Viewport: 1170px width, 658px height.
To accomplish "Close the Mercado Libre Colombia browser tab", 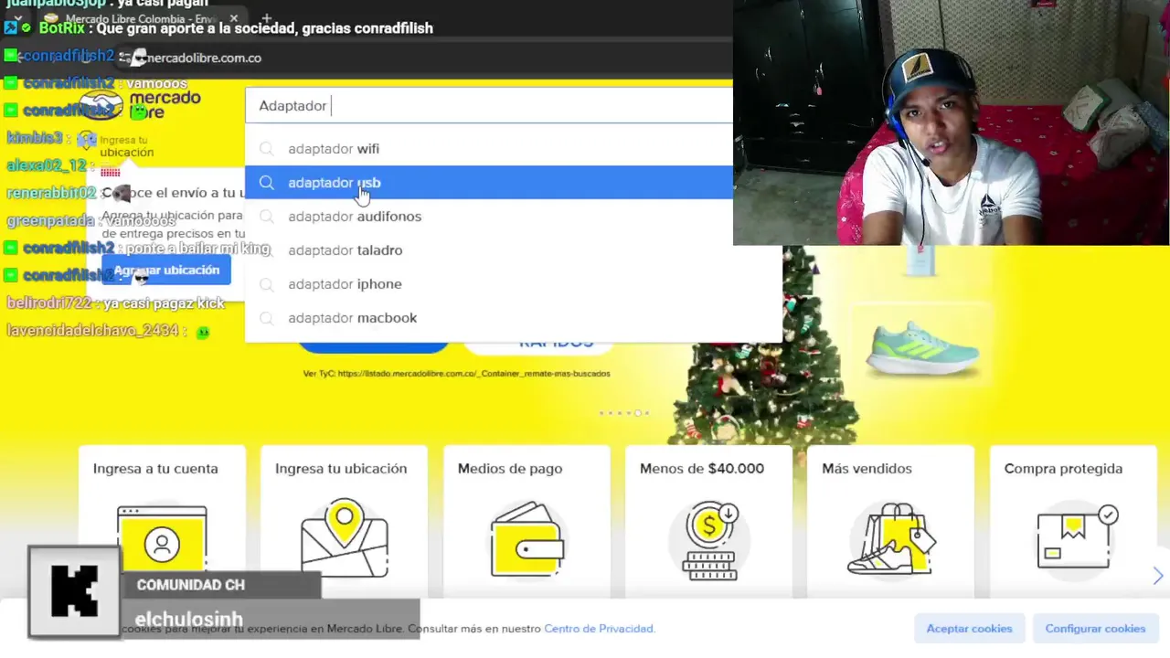I will [234, 18].
